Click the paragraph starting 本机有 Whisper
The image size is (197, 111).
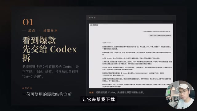[x=131, y=58]
